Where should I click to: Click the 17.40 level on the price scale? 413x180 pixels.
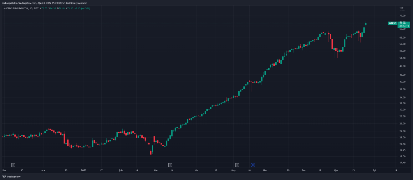pos(402,163)
